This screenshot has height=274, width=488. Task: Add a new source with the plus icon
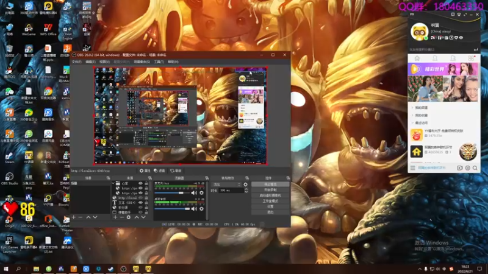pyautogui.click(x=115, y=217)
